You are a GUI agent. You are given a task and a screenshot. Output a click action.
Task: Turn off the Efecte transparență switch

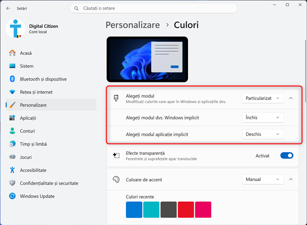tap(287, 155)
